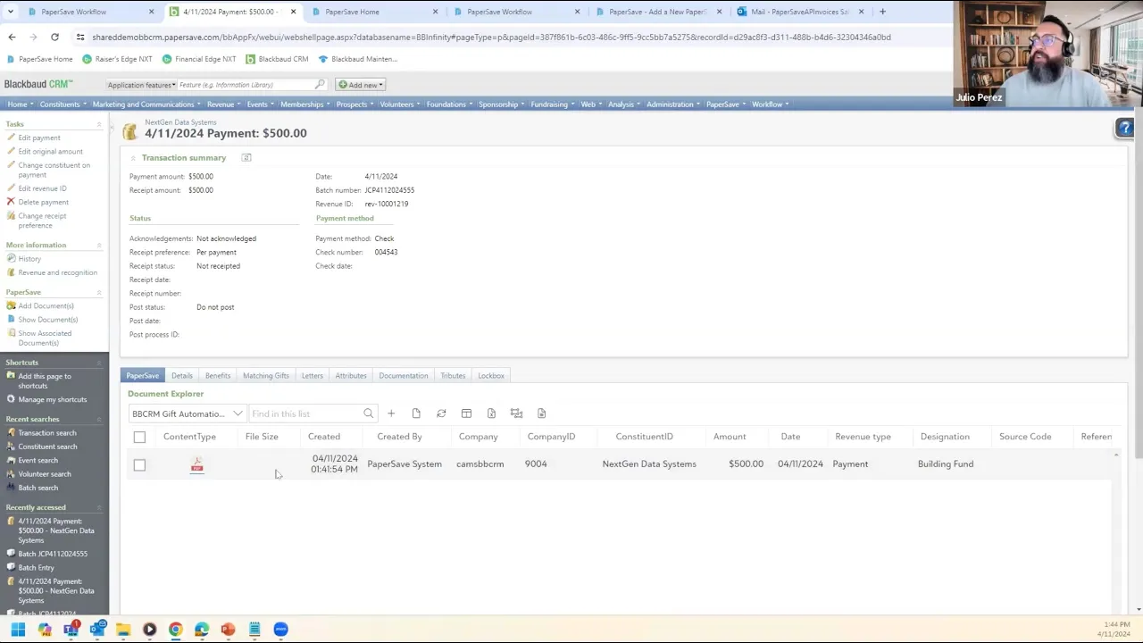This screenshot has width=1143, height=643.
Task: Switch to the Mail PaperSaveAPInvoices browser tab
Action: [800, 12]
